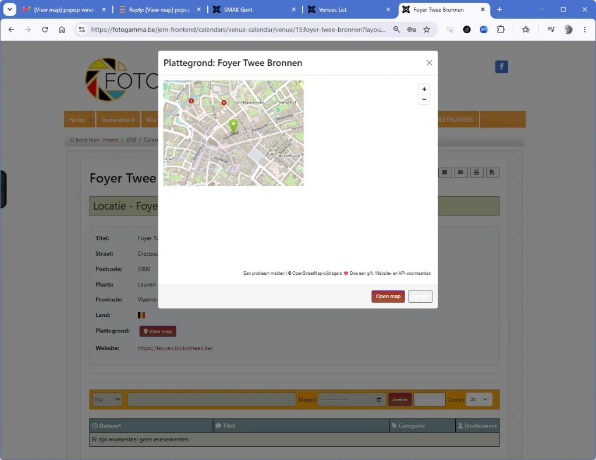Open the leuven.bibliotheek.be website link
This screenshot has width=596, height=460.
click(x=175, y=348)
